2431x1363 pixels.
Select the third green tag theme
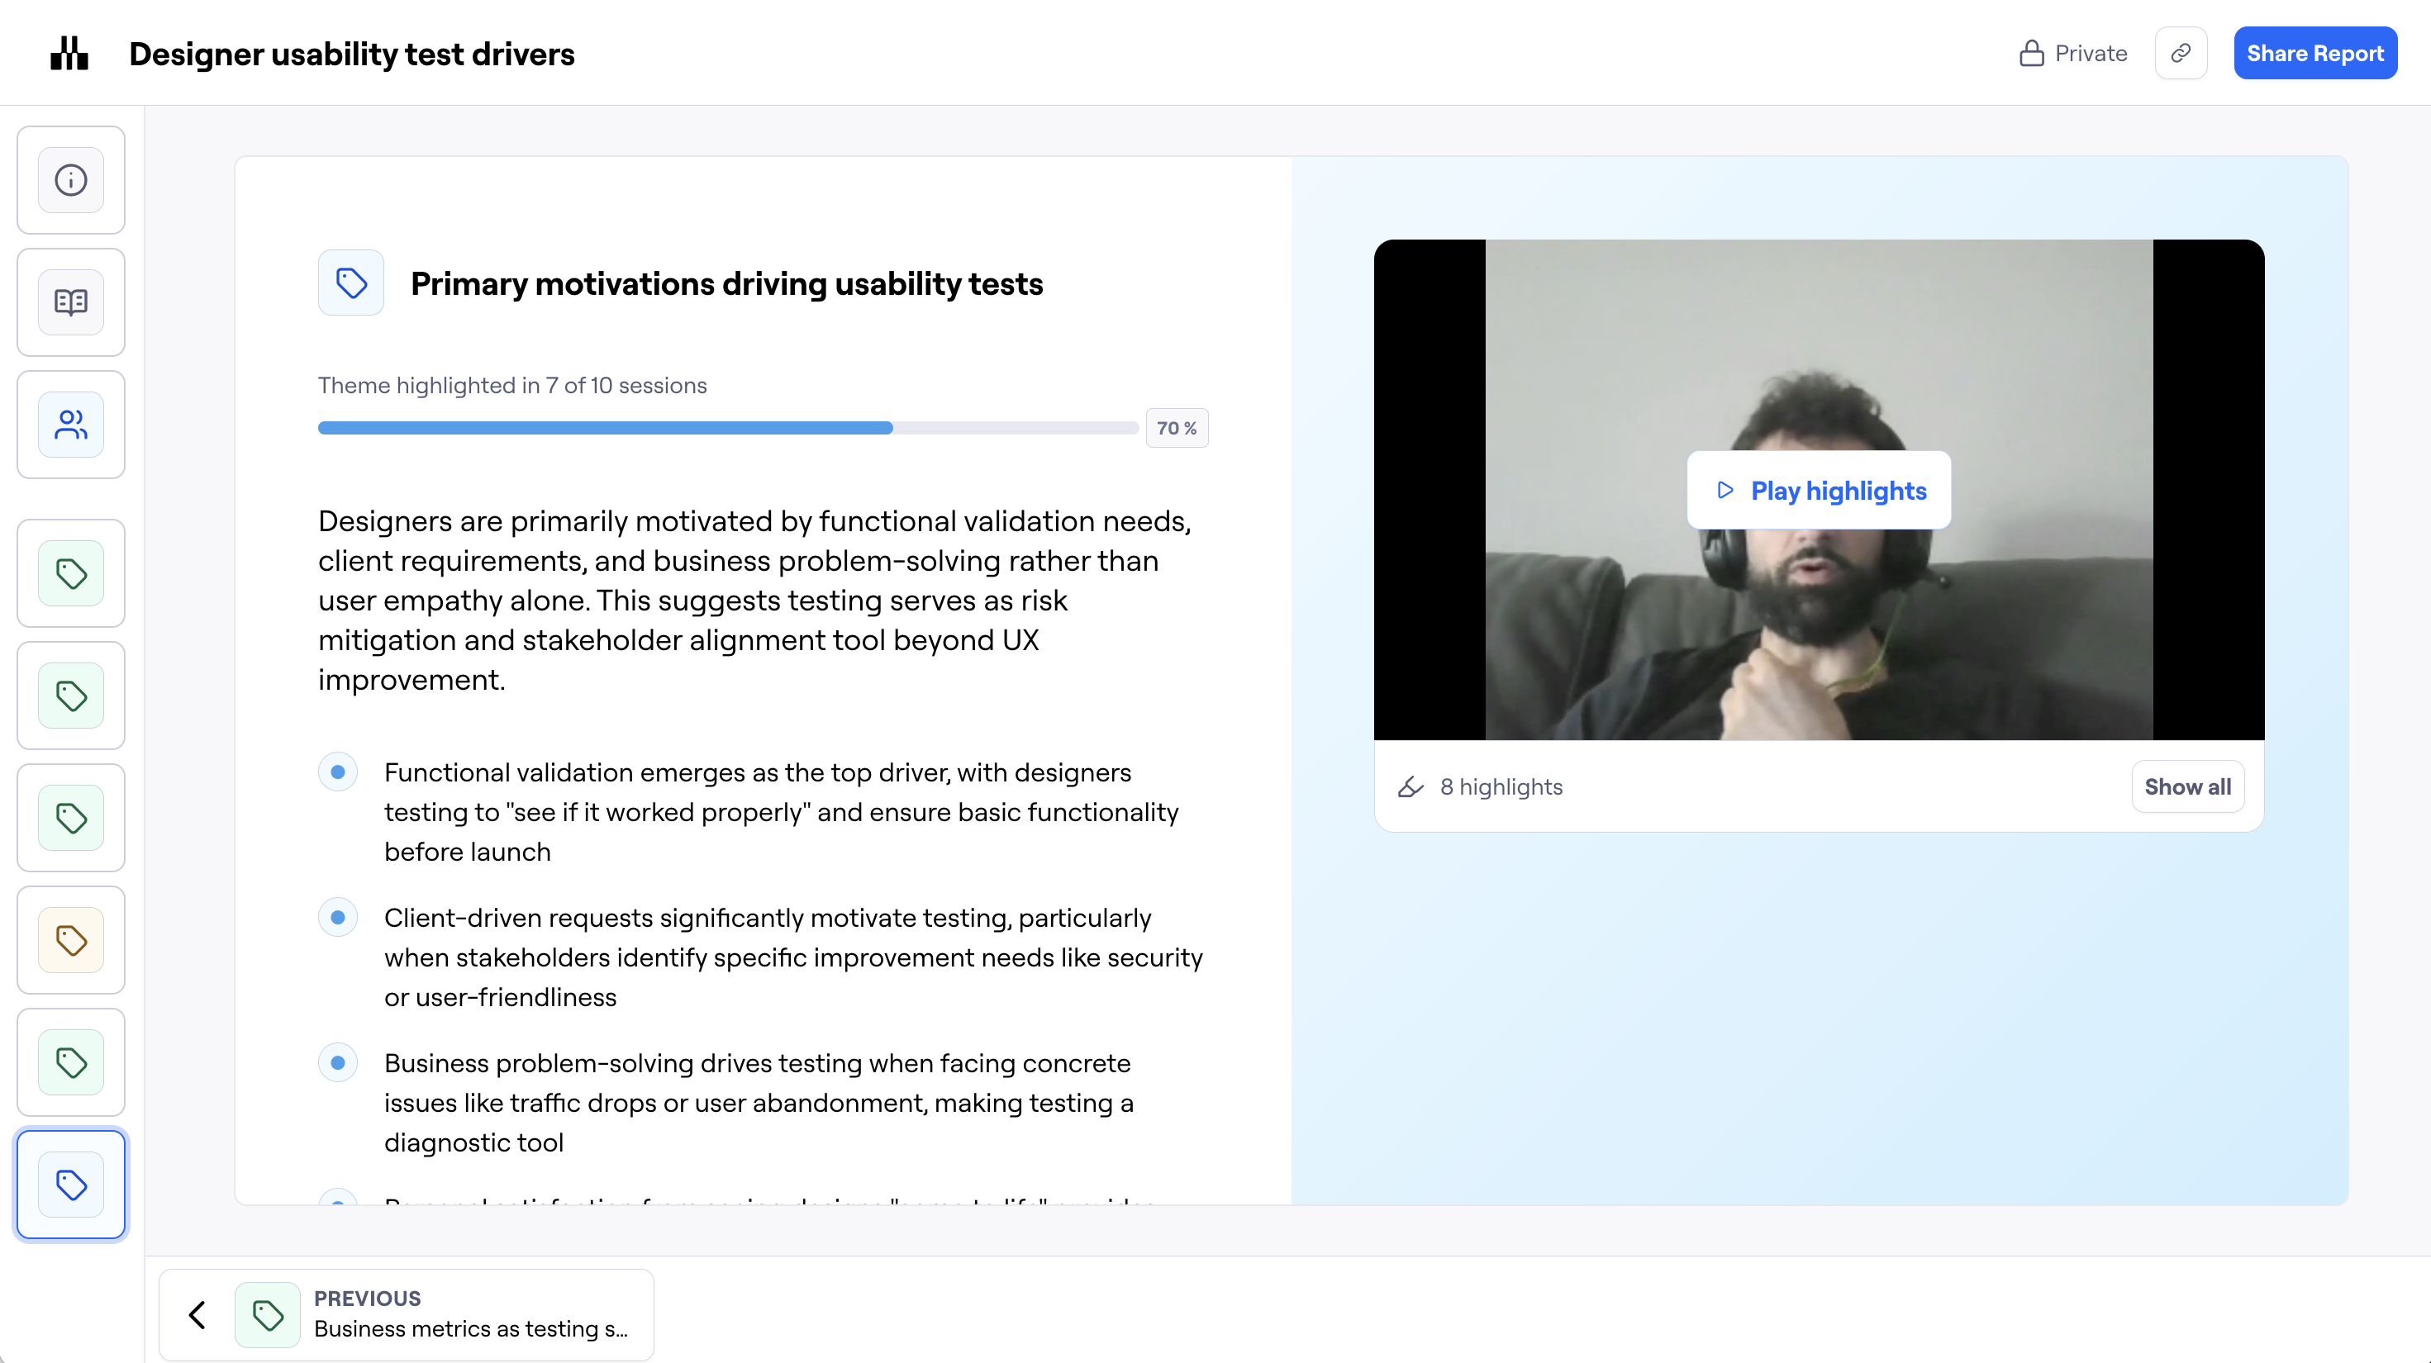[71, 818]
